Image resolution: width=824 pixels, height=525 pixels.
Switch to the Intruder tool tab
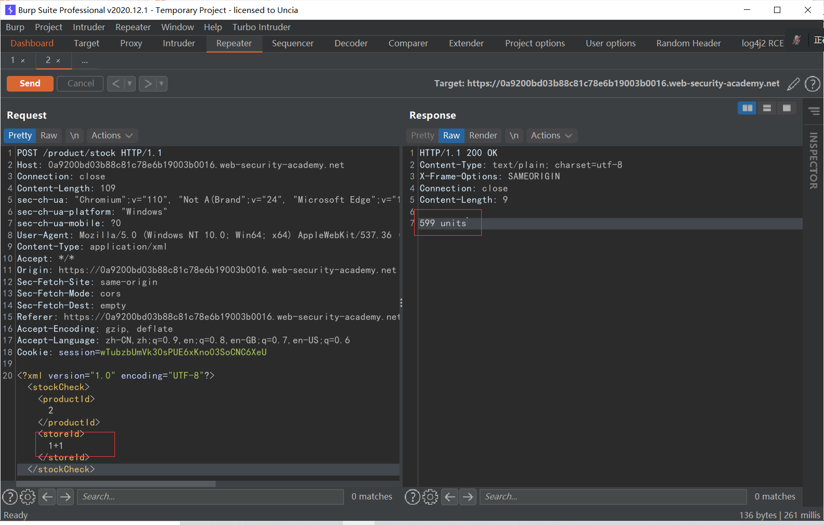click(179, 43)
